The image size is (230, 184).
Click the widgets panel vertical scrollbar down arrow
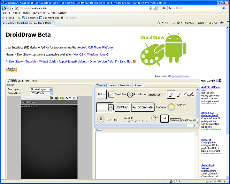click(x=197, y=122)
